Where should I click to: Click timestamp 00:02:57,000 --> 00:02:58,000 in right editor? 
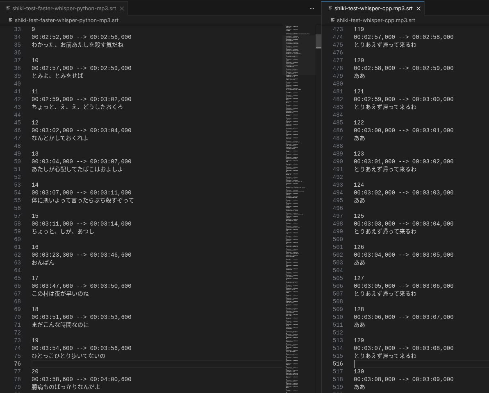(403, 37)
